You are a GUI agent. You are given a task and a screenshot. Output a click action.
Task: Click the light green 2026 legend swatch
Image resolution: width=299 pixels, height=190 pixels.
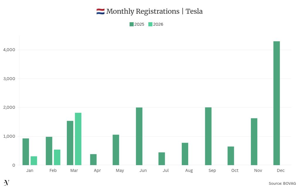click(150, 24)
